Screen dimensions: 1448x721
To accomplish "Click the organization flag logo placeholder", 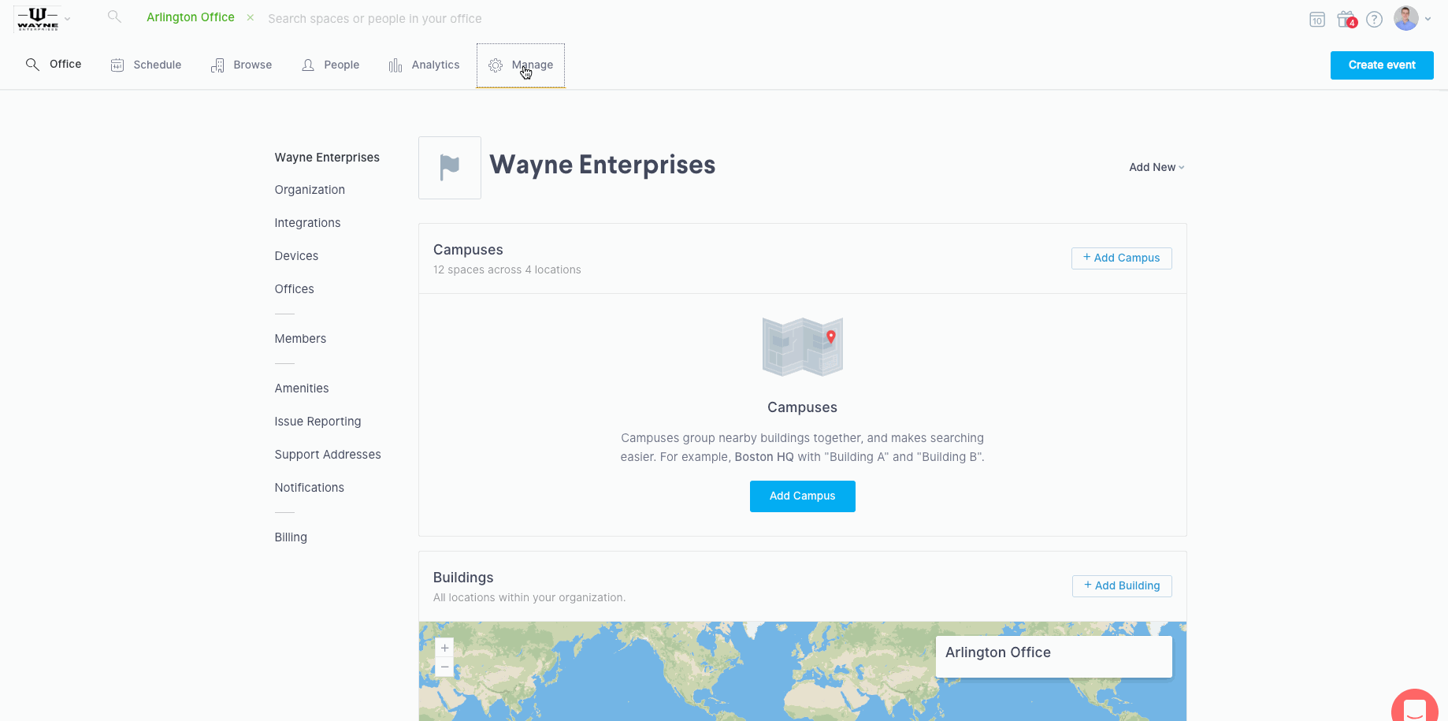I will click(x=450, y=168).
